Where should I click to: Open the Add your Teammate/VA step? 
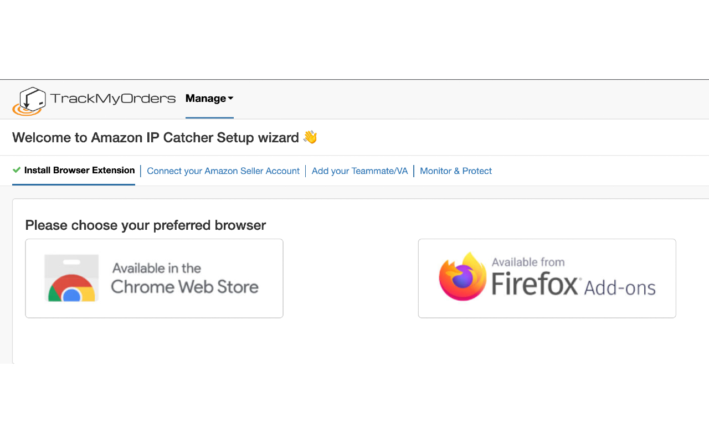[x=359, y=171]
